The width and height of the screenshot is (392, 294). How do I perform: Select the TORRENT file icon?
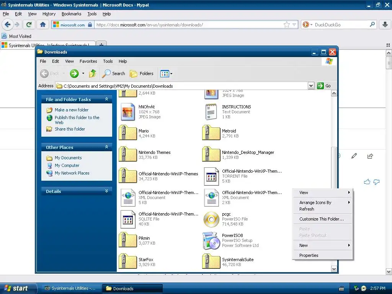pyautogui.click(x=211, y=176)
